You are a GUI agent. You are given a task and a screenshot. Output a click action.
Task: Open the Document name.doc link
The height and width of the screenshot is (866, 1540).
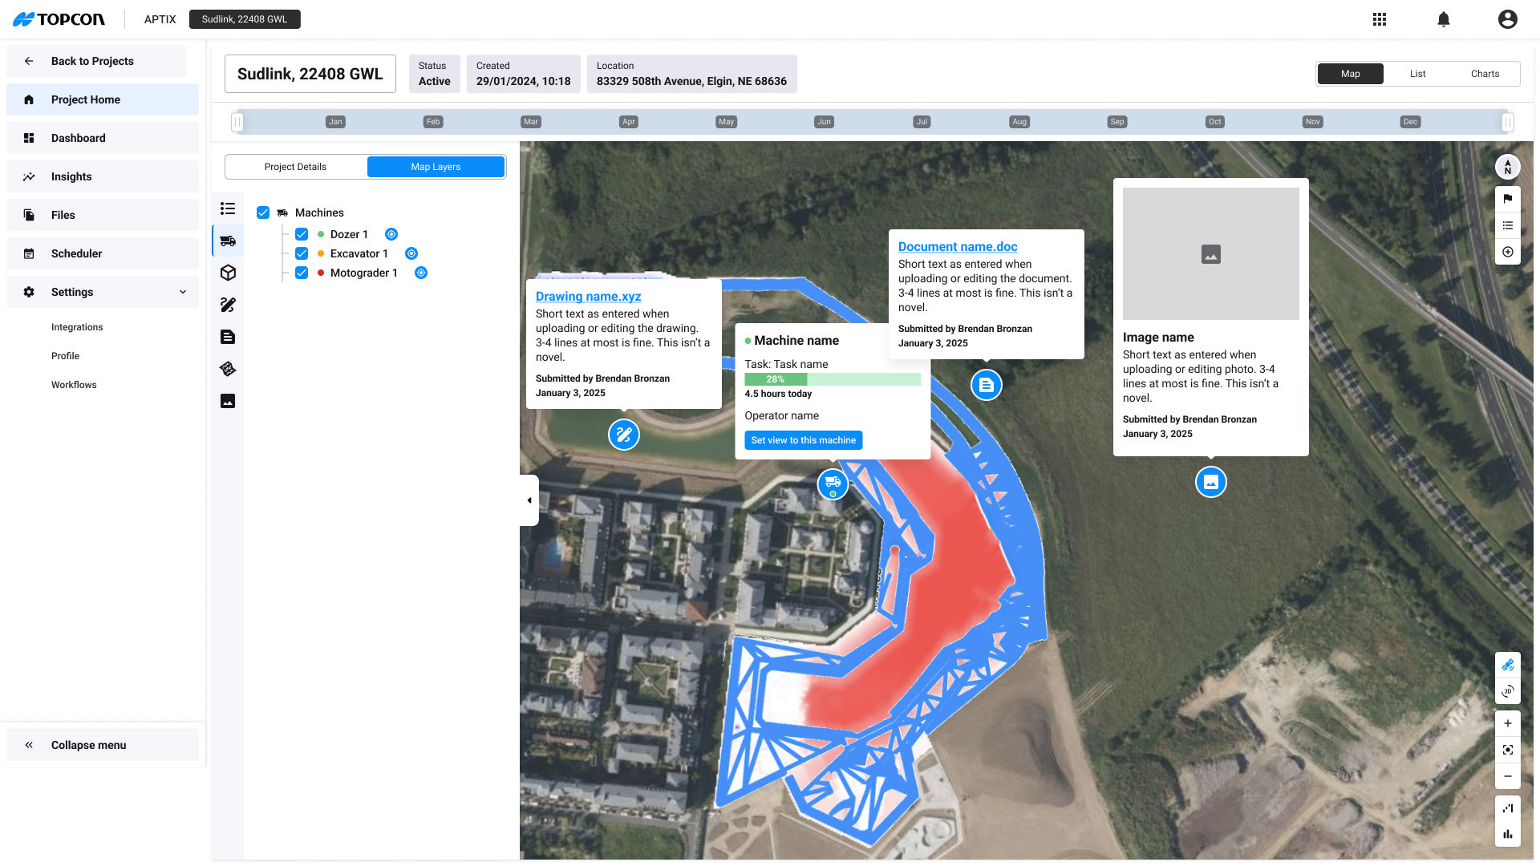coord(958,247)
